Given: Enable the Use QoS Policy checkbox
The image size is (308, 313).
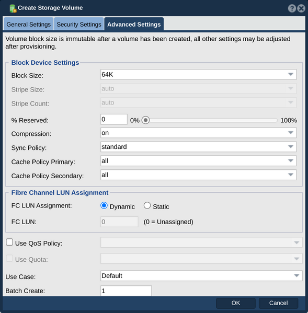Looking at the screenshot, I should (9, 242).
